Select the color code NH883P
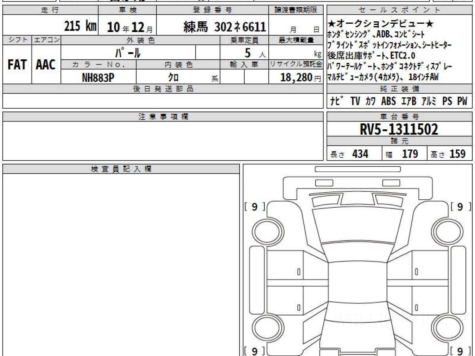 tap(98, 78)
